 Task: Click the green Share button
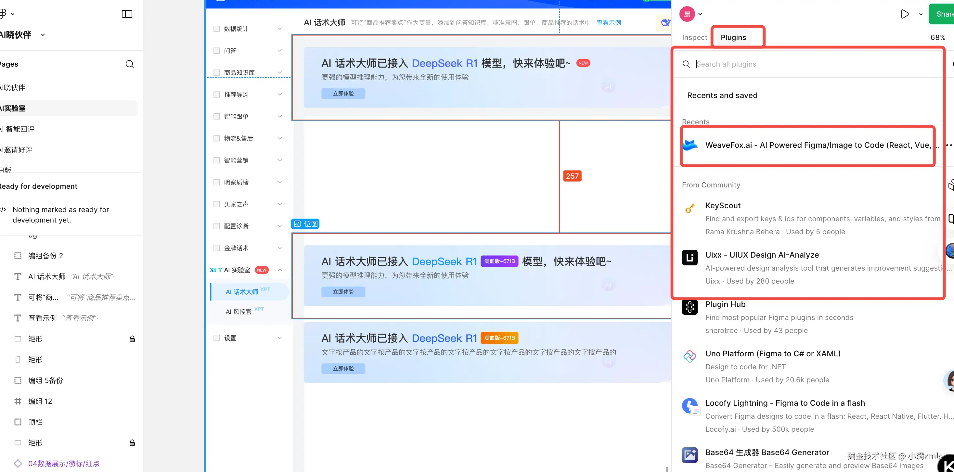click(943, 14)
